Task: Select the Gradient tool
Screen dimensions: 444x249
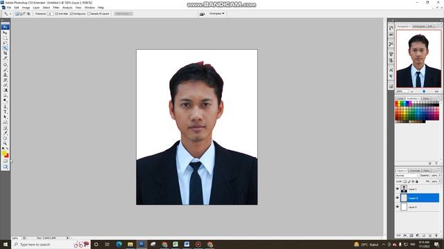Action: [5, 90]
